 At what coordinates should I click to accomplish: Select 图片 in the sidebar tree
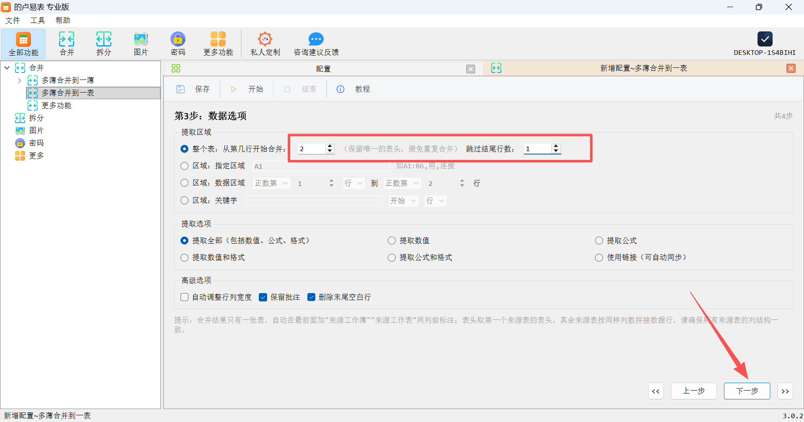[36, 131]
